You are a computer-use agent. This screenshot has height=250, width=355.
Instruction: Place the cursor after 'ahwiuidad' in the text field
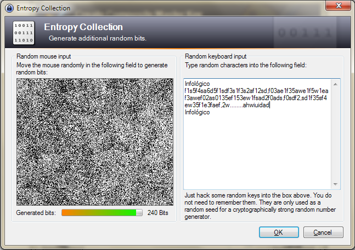click(269, 105)
